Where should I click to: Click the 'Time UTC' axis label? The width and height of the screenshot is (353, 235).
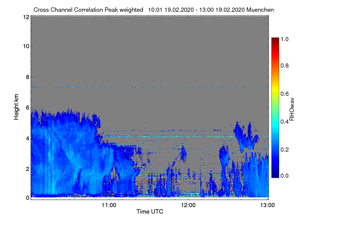pyautogui.click(x=150, y=211)
